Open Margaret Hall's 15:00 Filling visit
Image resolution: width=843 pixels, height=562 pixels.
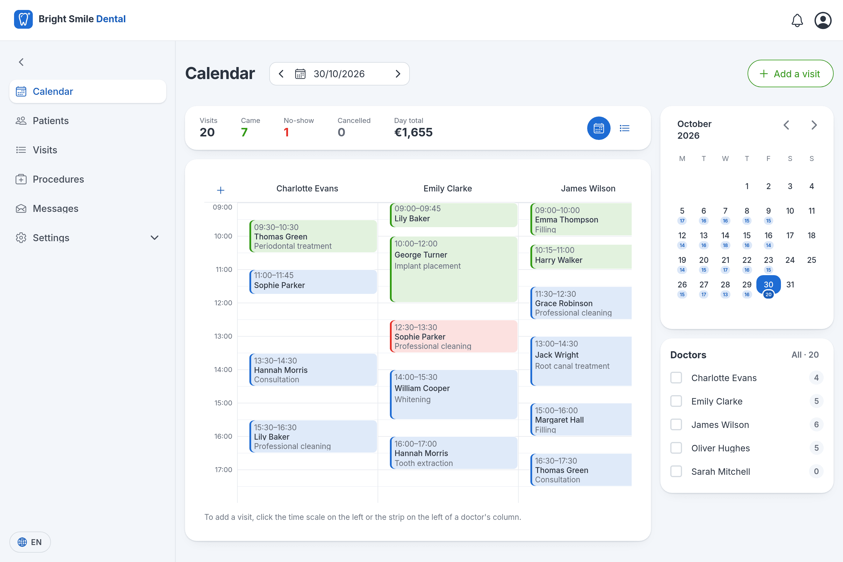581,420
